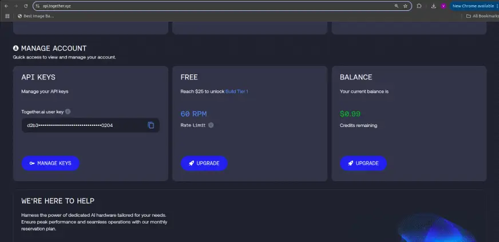499x242 pixels.
Task: View site information icon in address bar
Action: 38,6
